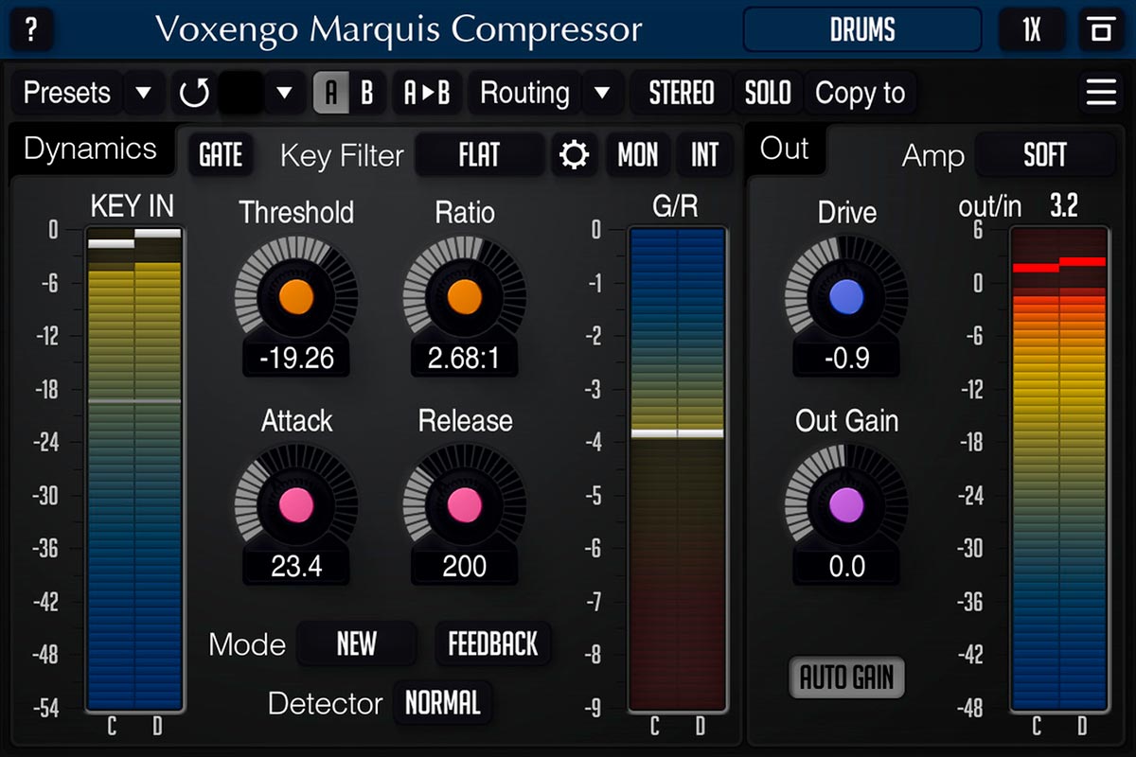This screenshot has width=1136, height=757.
Task: Change the 1X oversampling selector
Action: click(x=1032, y=30)
